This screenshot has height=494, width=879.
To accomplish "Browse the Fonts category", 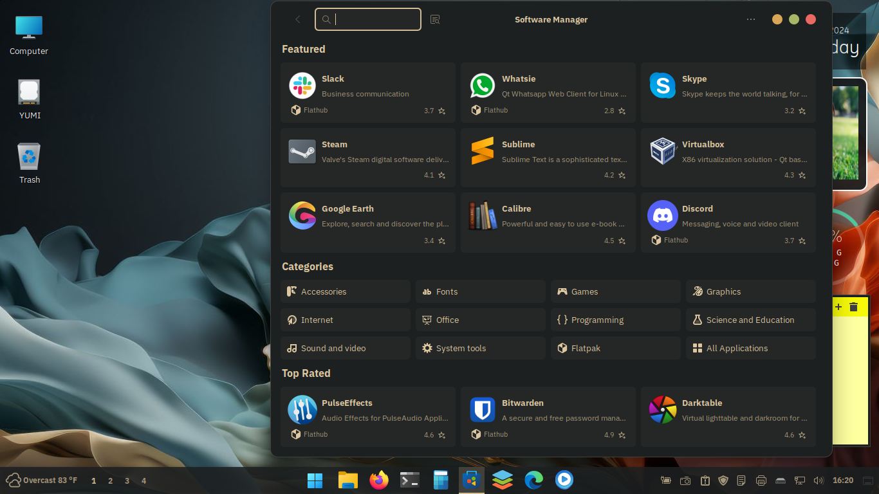I will coord(481,291).
